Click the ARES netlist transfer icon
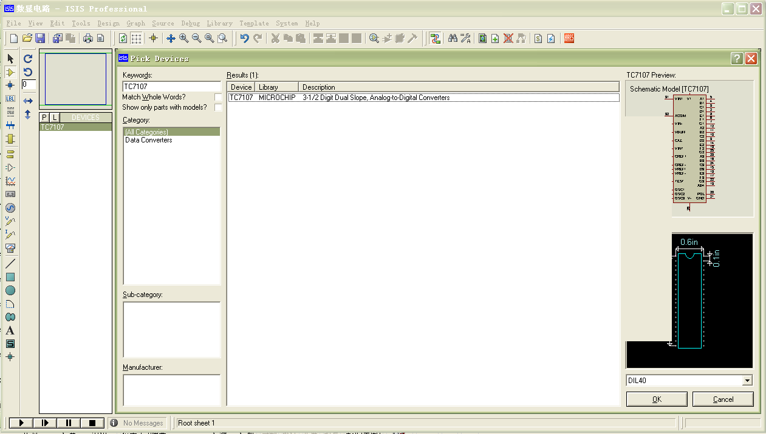This screenshot has width=766, height=434. [569, 38]
